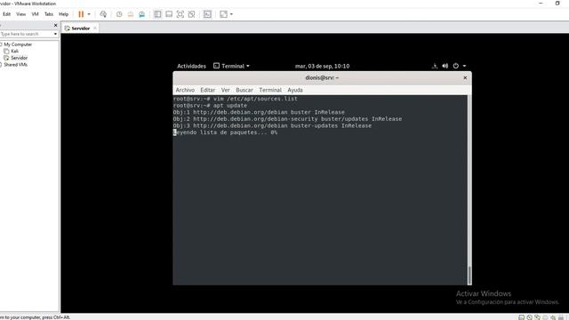Click the CD/DVD drive status bar icon
Viewport: 569px width, 320px height.
click(530, 317)
